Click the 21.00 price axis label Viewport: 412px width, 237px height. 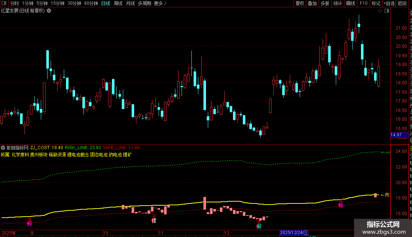coord(401,28)
